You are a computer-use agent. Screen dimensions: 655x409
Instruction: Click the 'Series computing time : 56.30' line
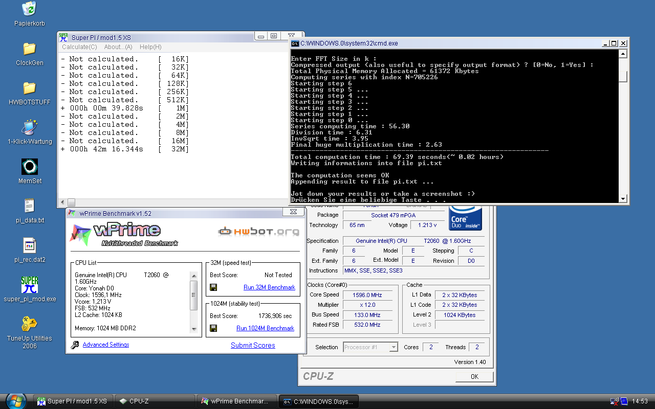tap(350, 126)
